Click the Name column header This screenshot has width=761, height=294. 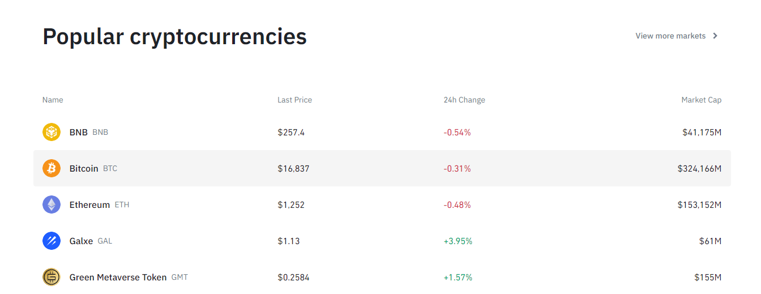[53, 100]
